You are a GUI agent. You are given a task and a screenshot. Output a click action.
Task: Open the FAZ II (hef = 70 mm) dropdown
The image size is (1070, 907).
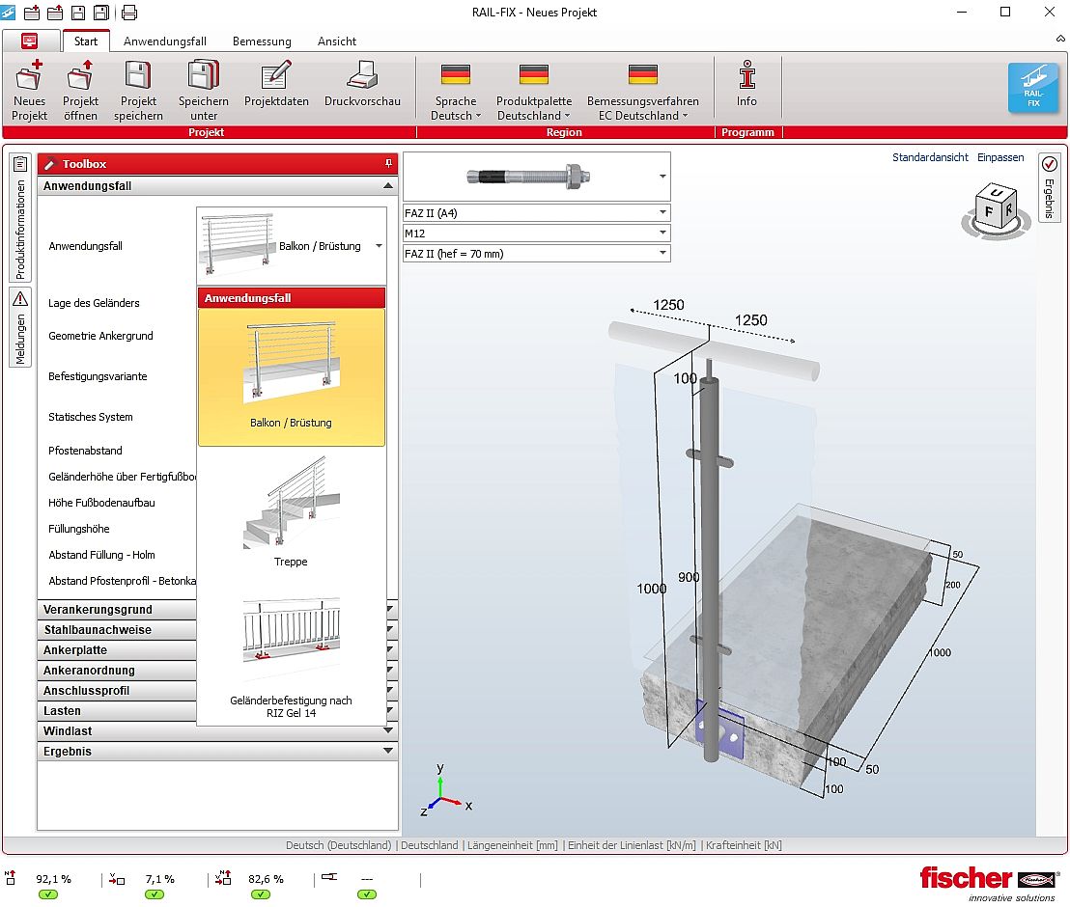pos(536,254)
